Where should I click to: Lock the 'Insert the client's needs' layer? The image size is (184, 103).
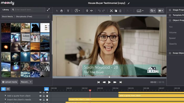(x=44, y=100)
